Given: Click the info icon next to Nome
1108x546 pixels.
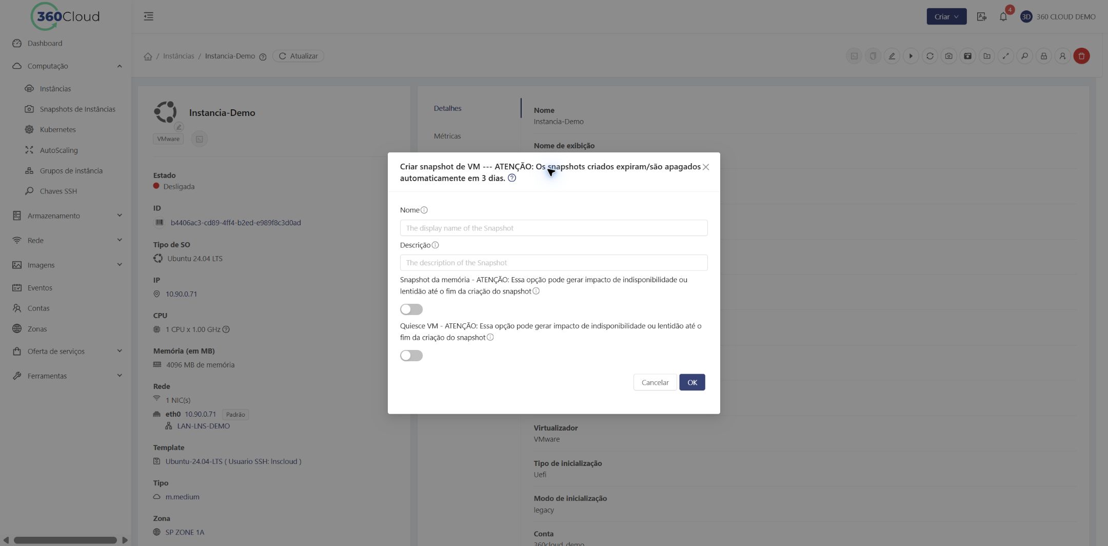Looking at the screenshot, I should [424, 210].
